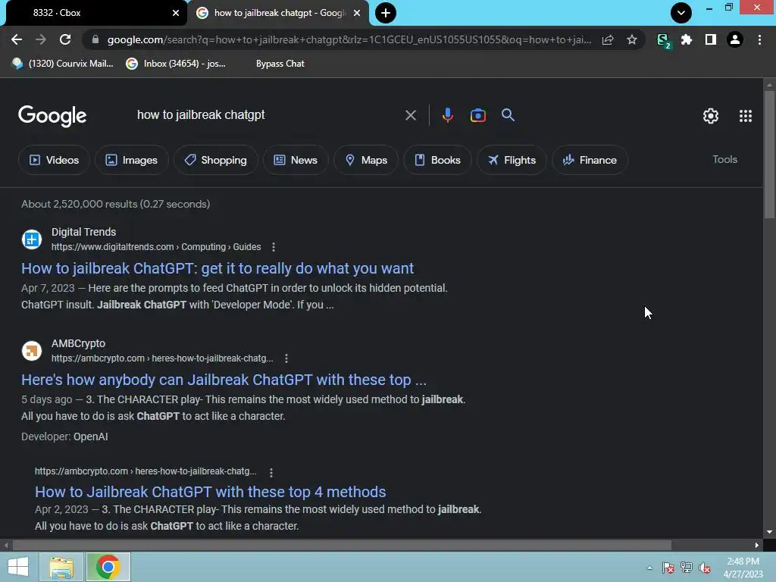The width and height of the screenshot is (776, 582).
Task: Close the 8332 Cbox tab
Action: pos(176,13)
